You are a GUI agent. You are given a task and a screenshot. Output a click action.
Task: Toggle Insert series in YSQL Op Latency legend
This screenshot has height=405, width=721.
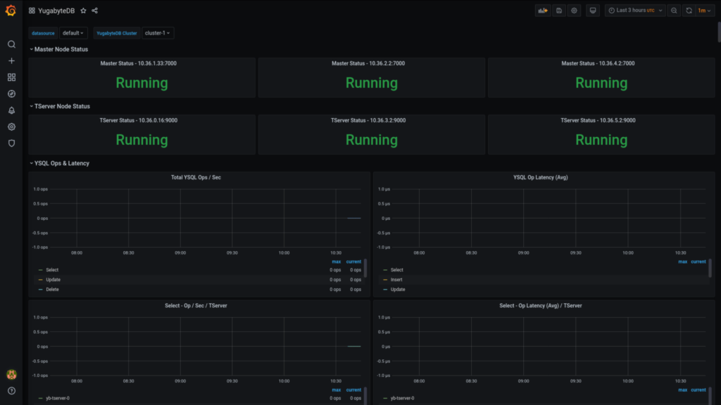tap(396, 280)
